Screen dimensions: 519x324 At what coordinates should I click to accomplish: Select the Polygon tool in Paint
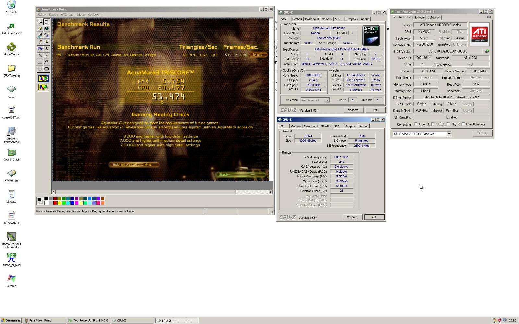point(47,62)
